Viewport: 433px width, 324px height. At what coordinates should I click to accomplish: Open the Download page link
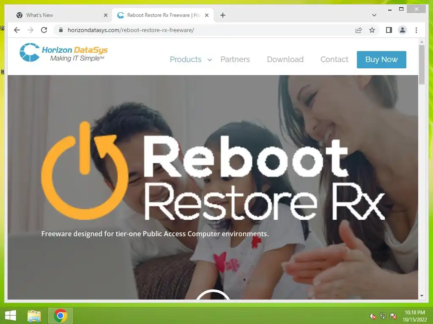[285, 59]
